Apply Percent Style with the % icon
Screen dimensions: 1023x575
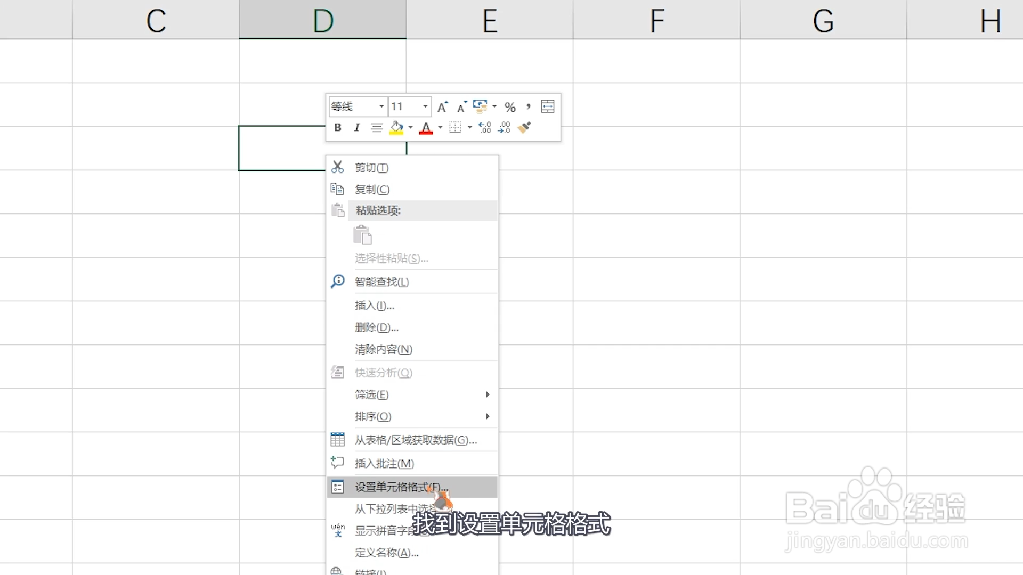tap(510, 107)
